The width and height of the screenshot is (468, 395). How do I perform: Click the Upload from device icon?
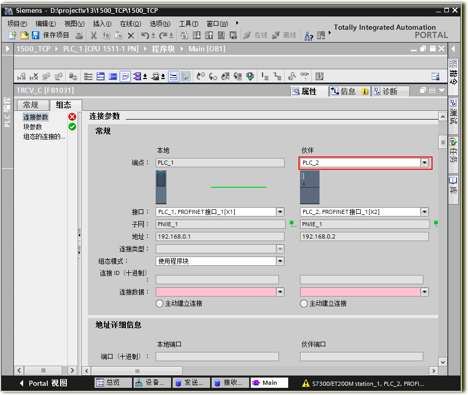(x=209, y=35)
